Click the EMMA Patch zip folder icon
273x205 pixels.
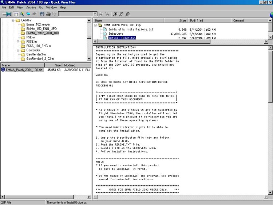point(100,25)
